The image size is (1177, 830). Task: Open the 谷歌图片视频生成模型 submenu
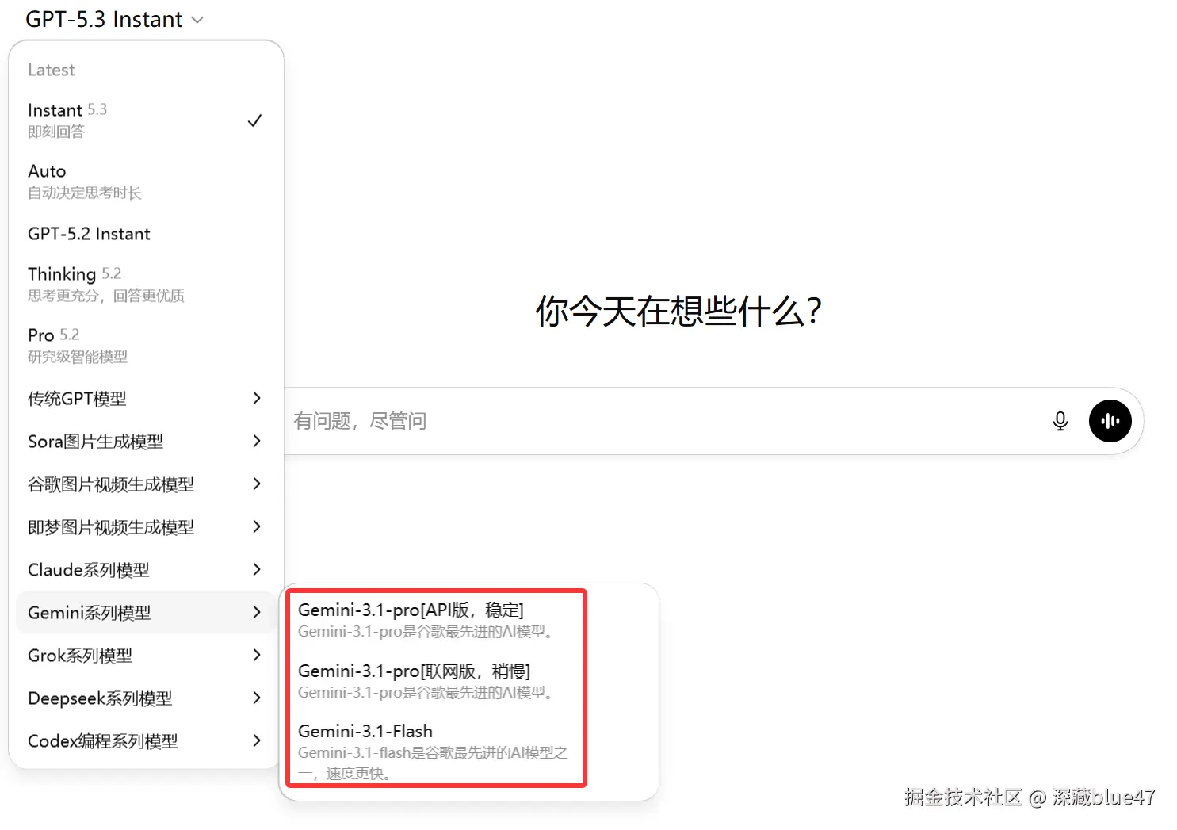pos(146,484)
